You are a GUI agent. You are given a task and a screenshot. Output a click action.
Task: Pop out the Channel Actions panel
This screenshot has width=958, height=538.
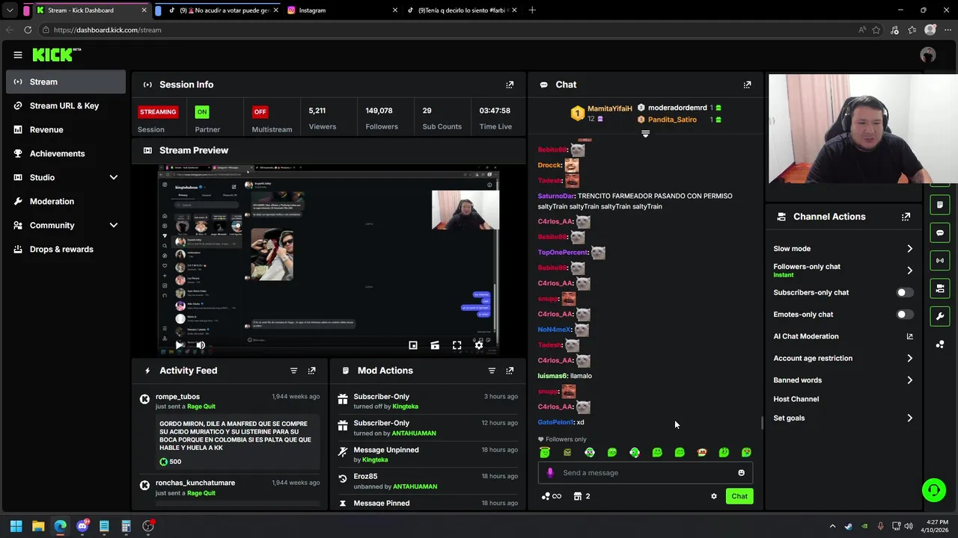(906, 217)
